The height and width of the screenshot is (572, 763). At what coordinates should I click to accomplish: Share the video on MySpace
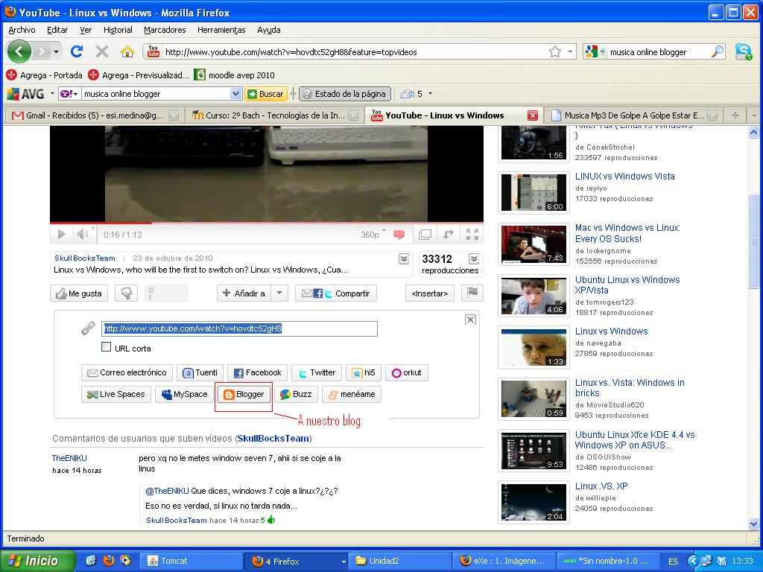185,395
